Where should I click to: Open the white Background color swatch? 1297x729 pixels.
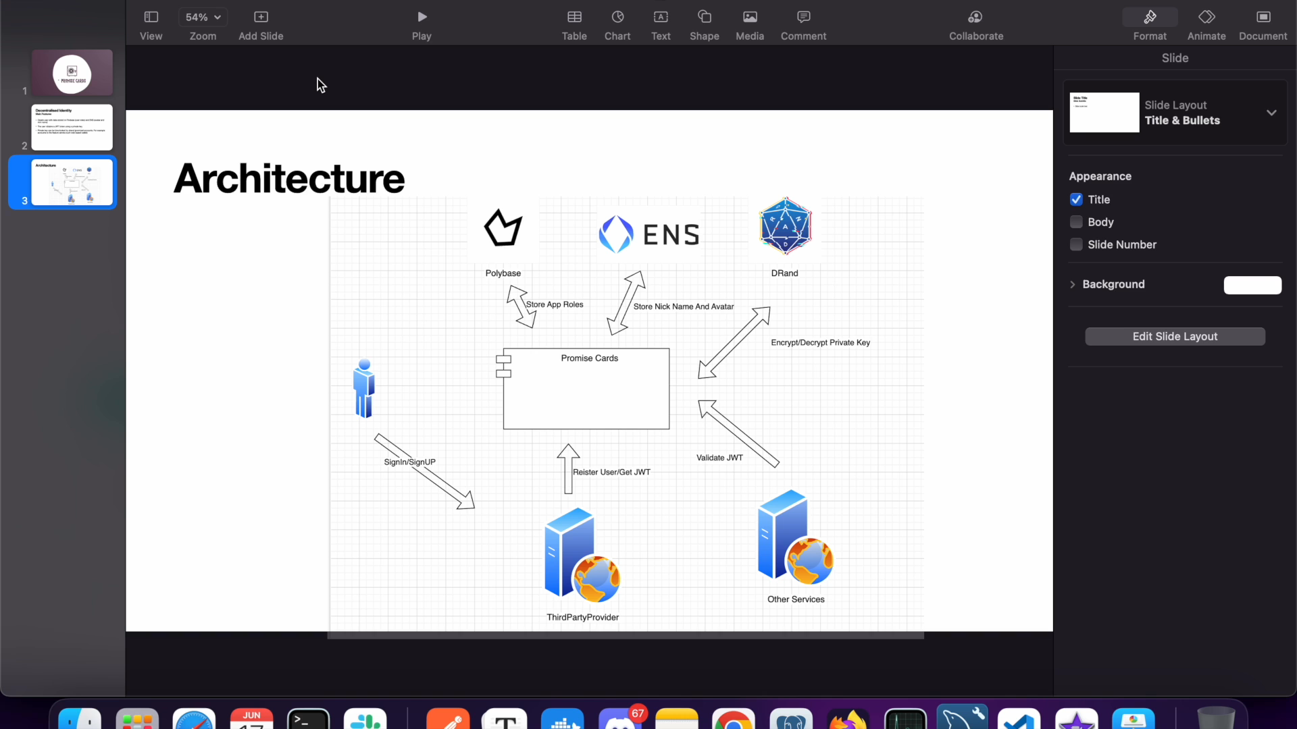1252,285
